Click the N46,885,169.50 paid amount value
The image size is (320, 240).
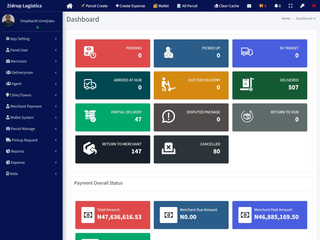pos(276,217)
